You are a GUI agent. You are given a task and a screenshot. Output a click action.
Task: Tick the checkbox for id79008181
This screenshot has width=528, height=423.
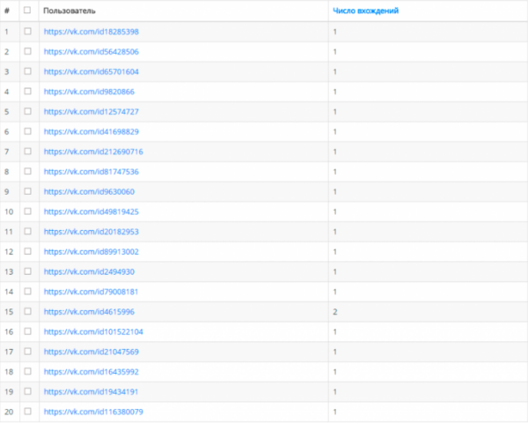click(27, 292)
